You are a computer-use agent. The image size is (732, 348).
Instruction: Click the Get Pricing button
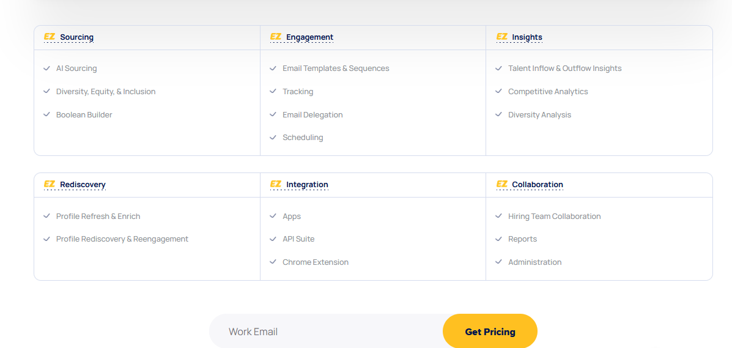pyautogui.click(x=490, y=331)
